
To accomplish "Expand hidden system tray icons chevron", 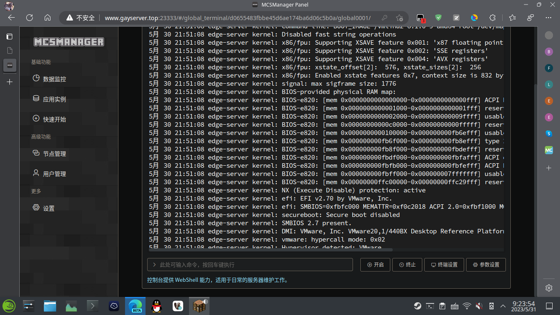I will (503, 306).
